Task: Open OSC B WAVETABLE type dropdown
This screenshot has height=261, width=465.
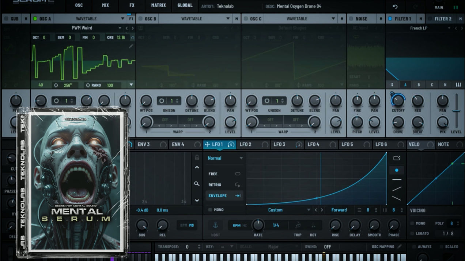Action: tap(195, 19)
